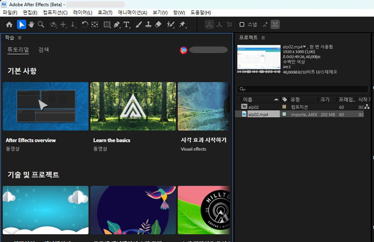The height and width of the screenshot is (242, 374).
Task: Select the Clone Stamp tool
Action: 148,24
